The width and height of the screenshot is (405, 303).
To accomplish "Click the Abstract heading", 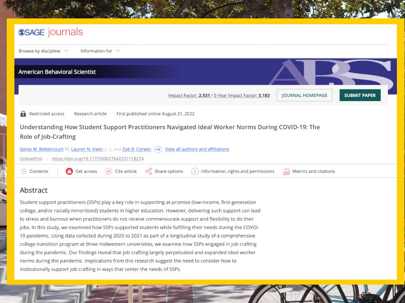I will [34, 190].
